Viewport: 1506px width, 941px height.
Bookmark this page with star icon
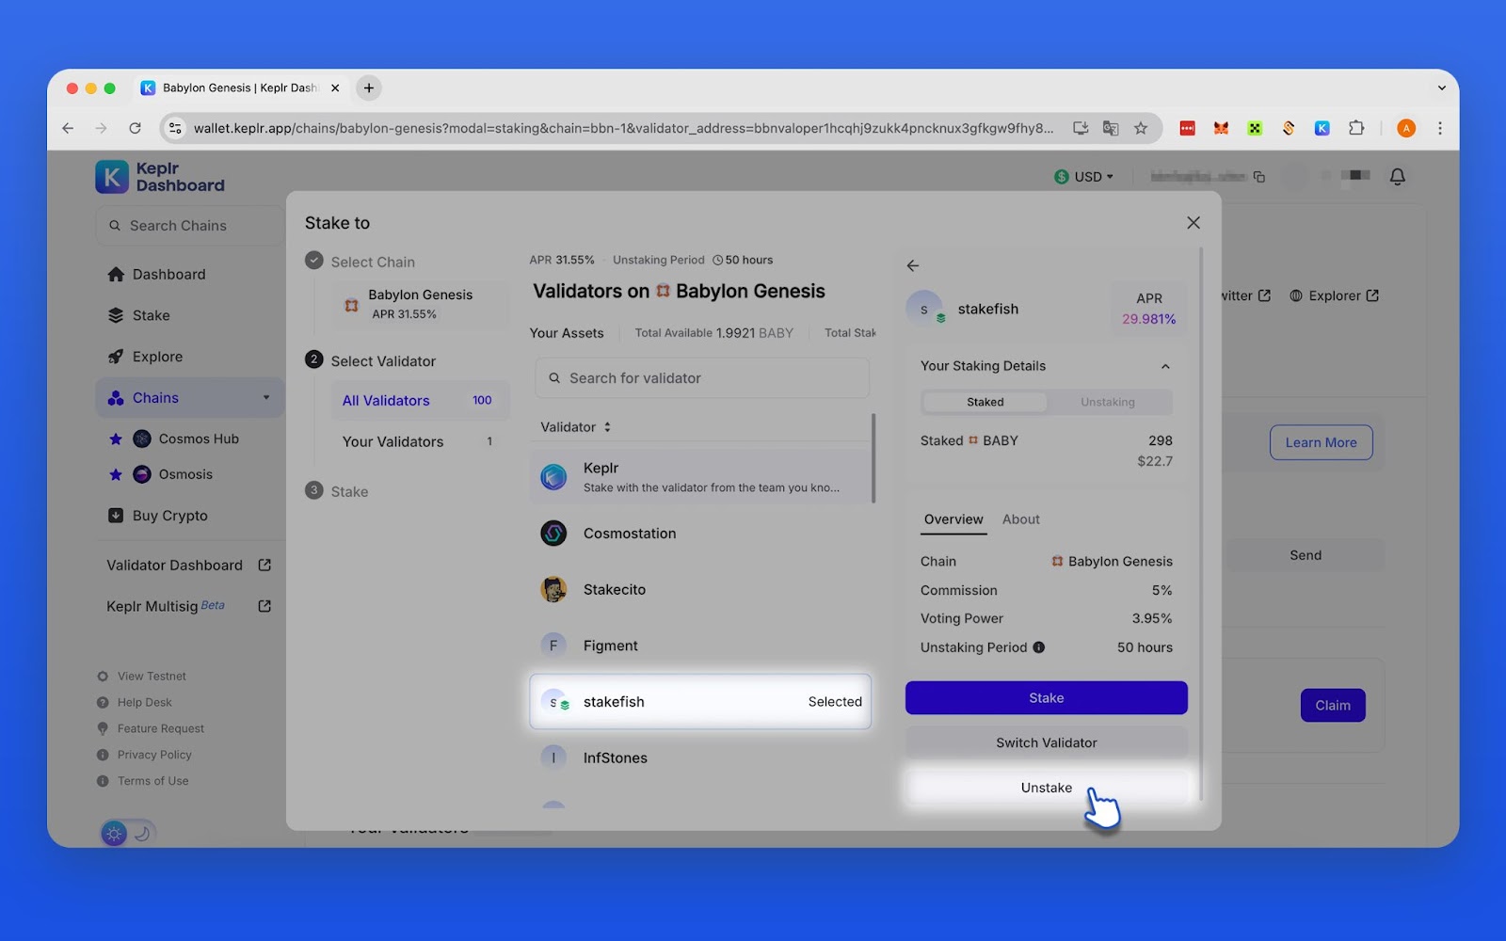pos(1140,128)
